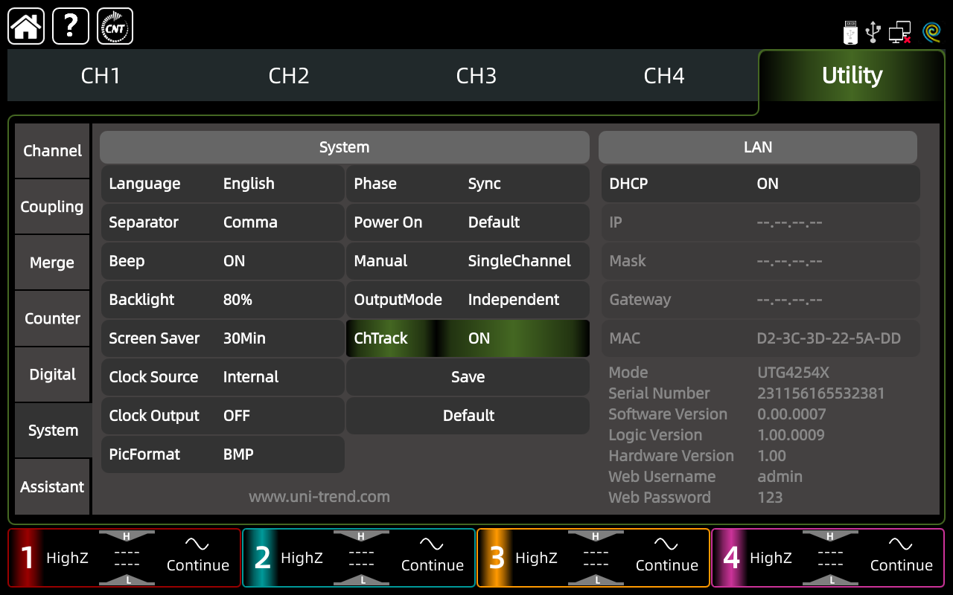Screen dimensions: 953x595
Task: Adjust the Backlight 80% setting
Action: 222,300
